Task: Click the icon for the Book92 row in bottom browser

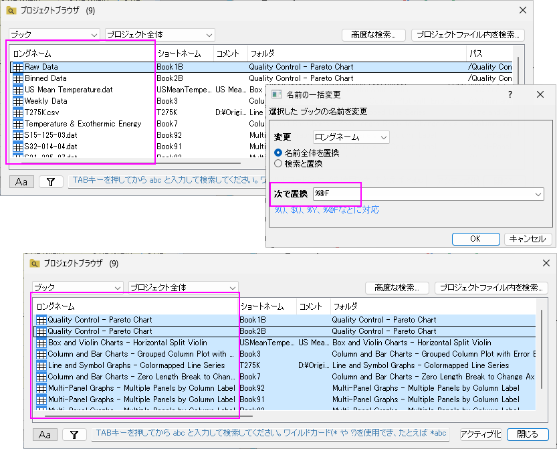Action: (x=41, y=388)
